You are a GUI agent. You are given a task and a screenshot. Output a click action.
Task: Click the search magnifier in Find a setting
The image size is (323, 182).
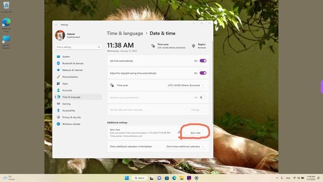click(99, 47)
